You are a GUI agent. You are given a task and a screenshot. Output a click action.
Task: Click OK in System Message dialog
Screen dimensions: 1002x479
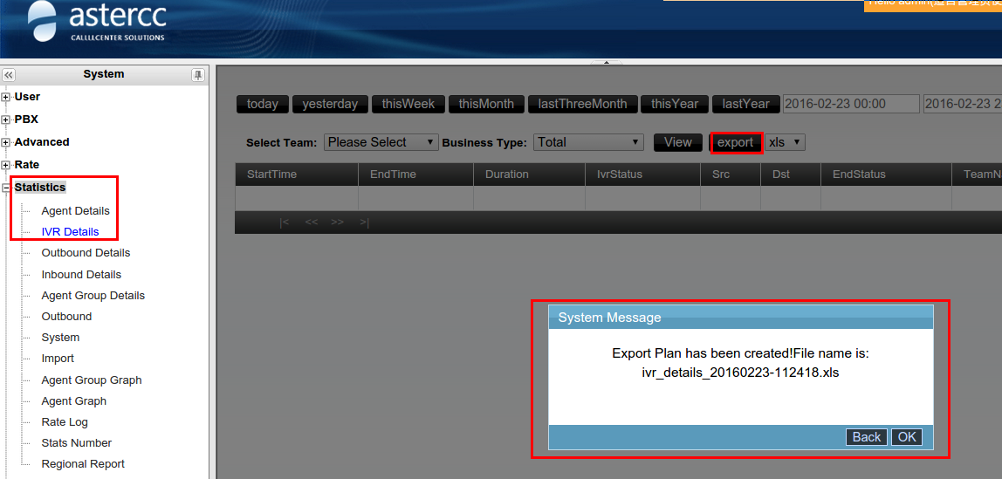(907, 437)
